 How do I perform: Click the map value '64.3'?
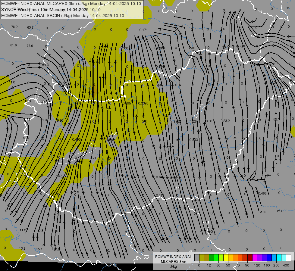[46, 65]
